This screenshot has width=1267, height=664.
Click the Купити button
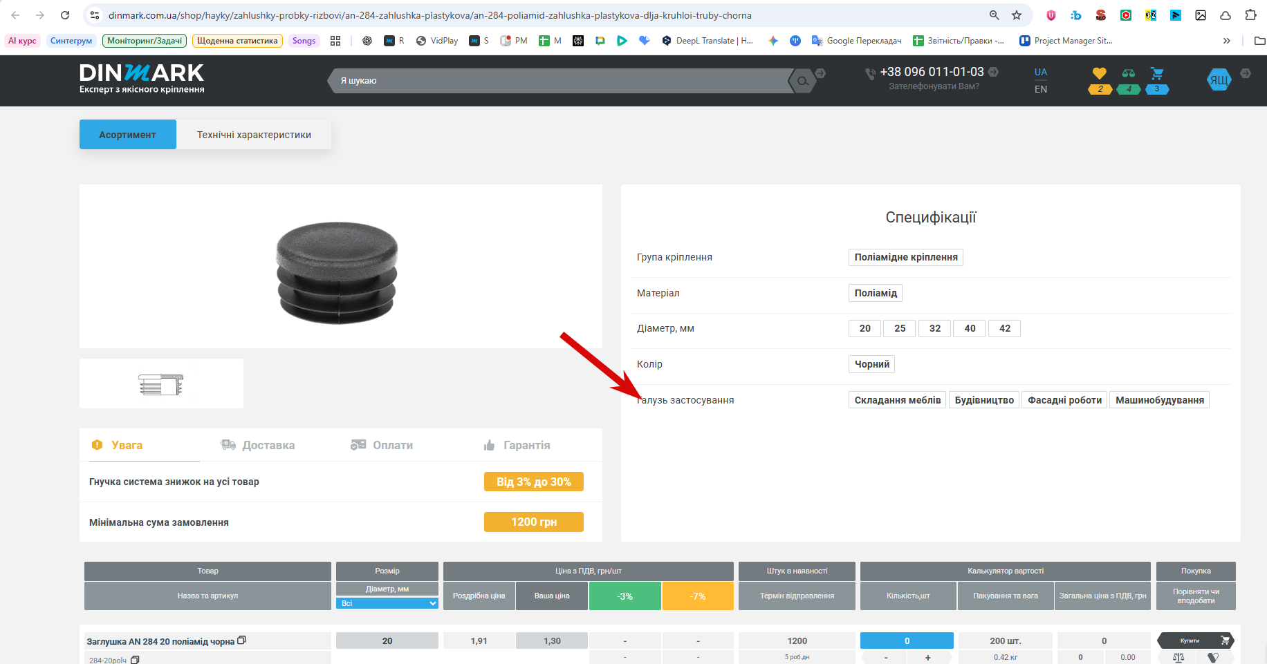[x=1196, y=641]
